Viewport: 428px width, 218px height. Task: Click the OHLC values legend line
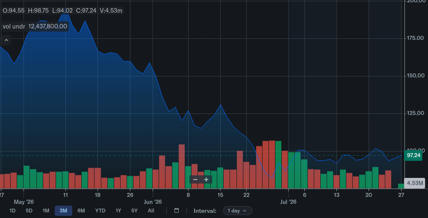pos(62,11)
